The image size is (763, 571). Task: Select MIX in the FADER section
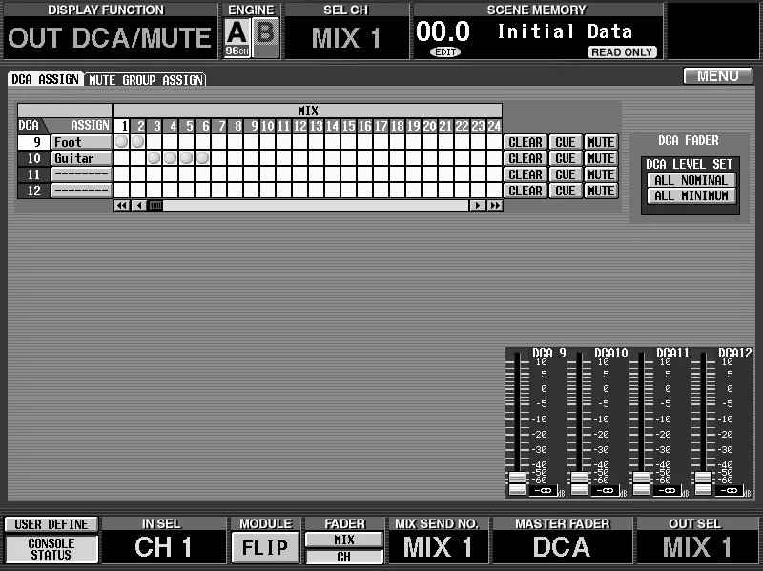(x=344, y=540)
